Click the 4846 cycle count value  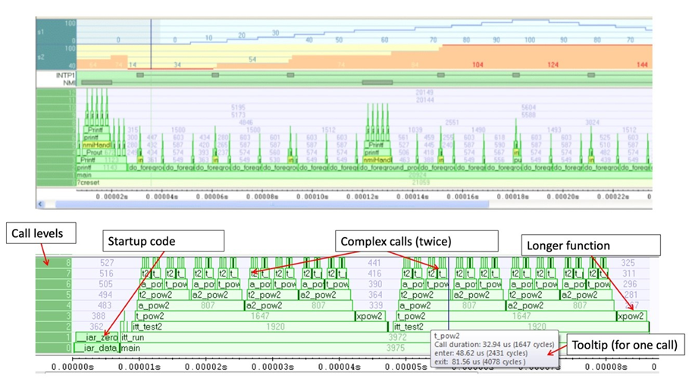pos(246,122)
